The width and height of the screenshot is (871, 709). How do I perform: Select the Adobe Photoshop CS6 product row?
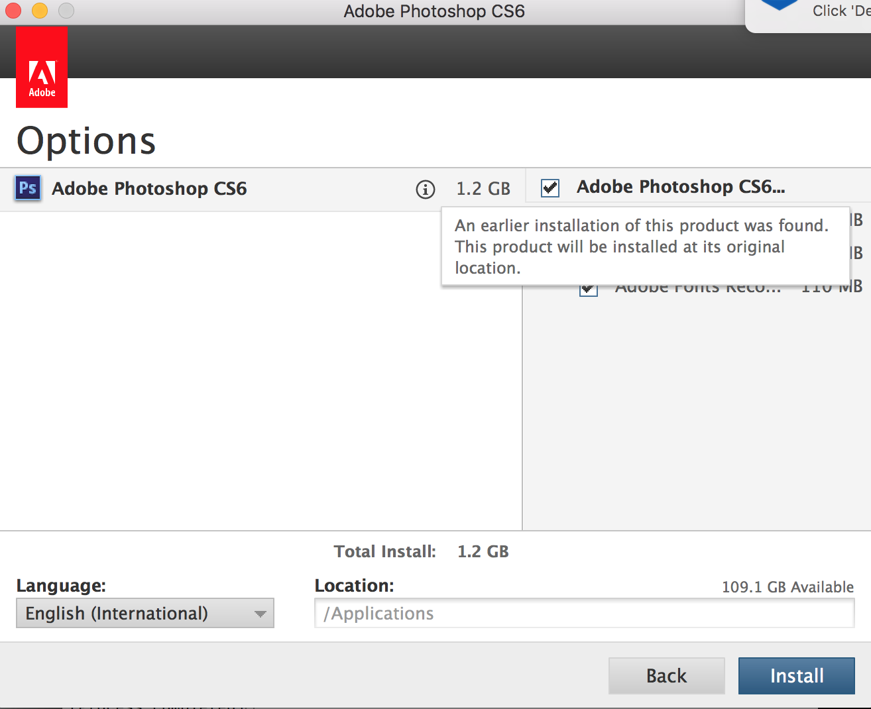pyautogui.click(x=199, y=190)
